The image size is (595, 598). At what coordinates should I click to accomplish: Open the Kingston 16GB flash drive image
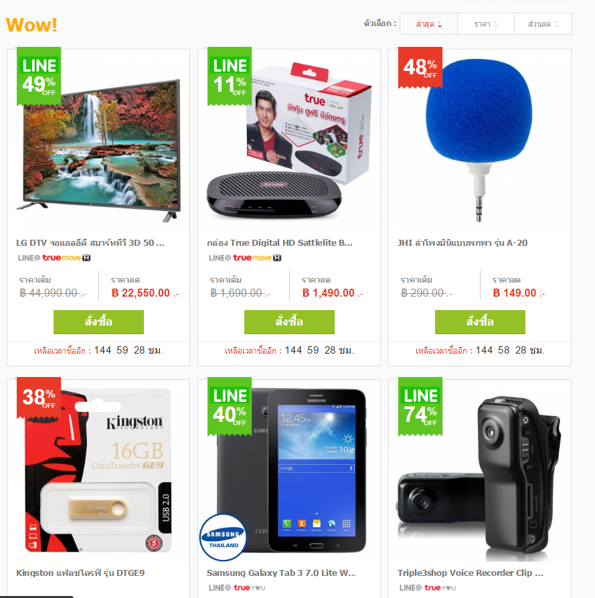(98, 470)
